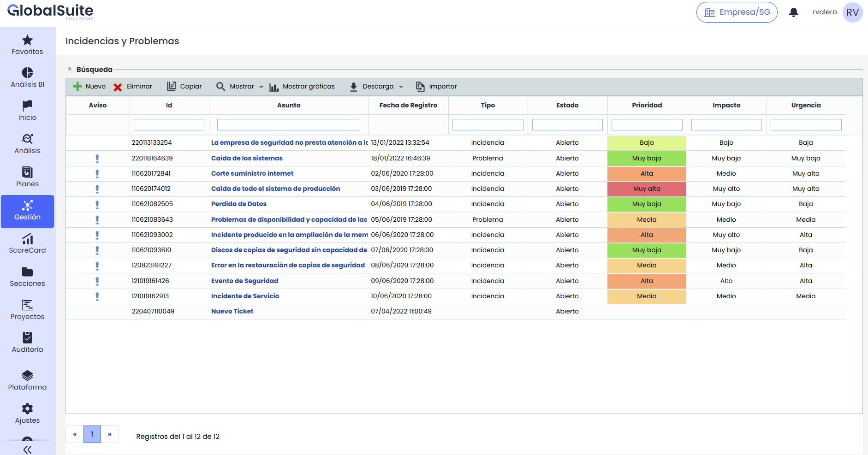Sort by the Prioridad column header

pyautogui.click(x=647, y=105)
